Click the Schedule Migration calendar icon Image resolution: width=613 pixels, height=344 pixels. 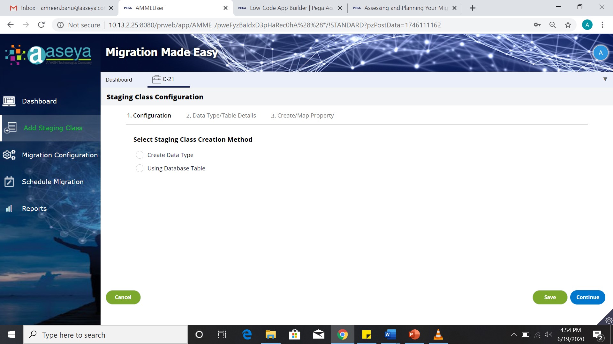pos(9,182)
